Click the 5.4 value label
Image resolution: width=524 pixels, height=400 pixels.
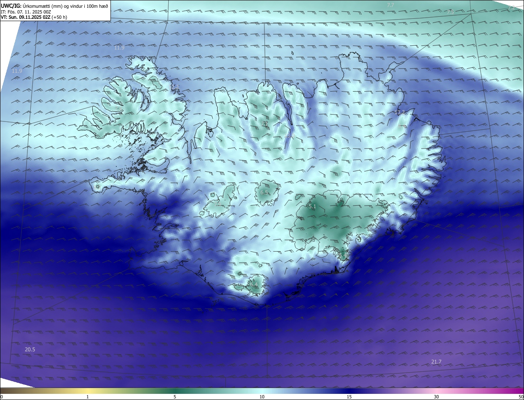pos(343,256)
